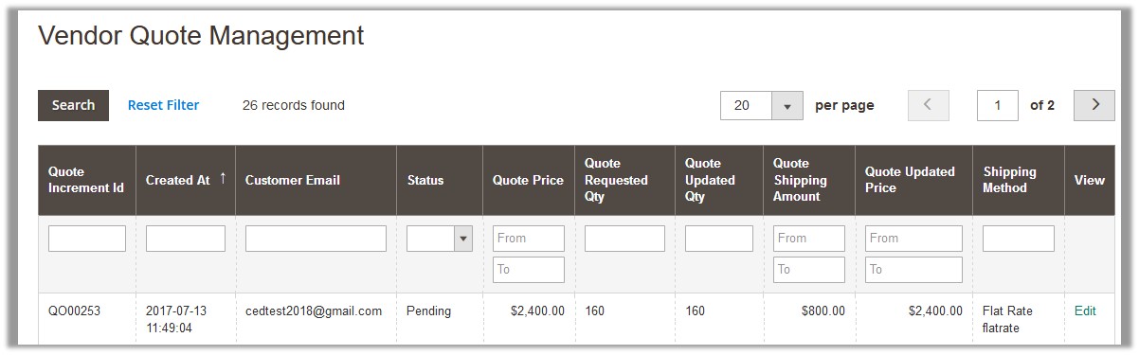The width and height of the screenshot is (1139, 355).
Task: Click the Quote Increment Id filter field
Action: [87, 239]
